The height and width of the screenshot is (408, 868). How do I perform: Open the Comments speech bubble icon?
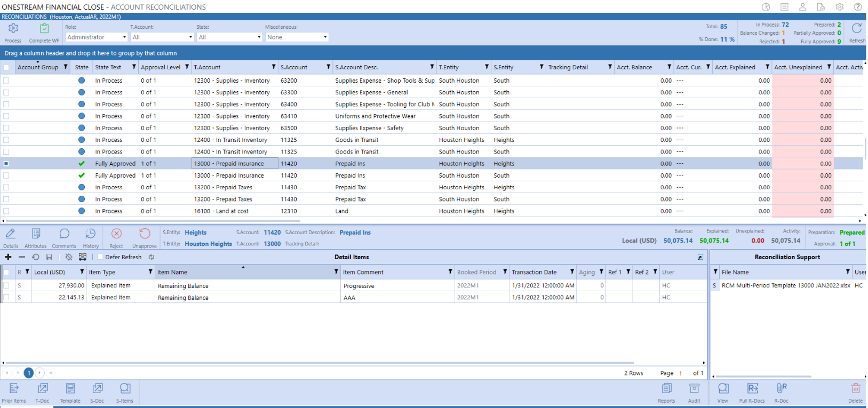(x=64, y=234)
